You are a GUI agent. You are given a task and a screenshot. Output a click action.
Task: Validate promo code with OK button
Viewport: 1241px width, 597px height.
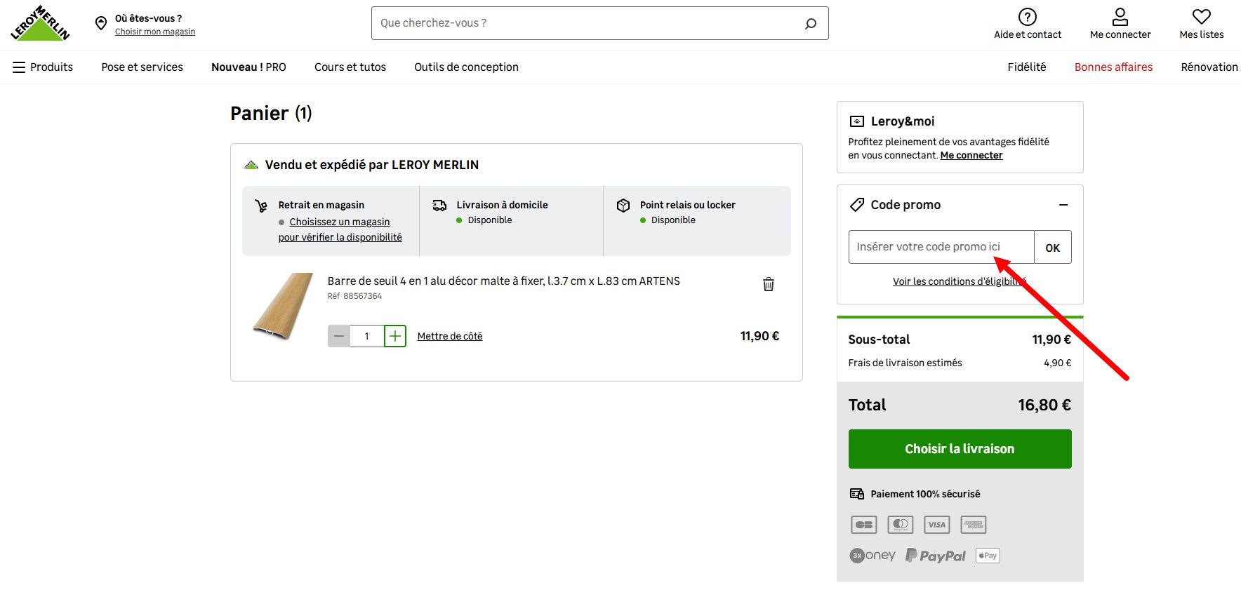coord(1053,247)
